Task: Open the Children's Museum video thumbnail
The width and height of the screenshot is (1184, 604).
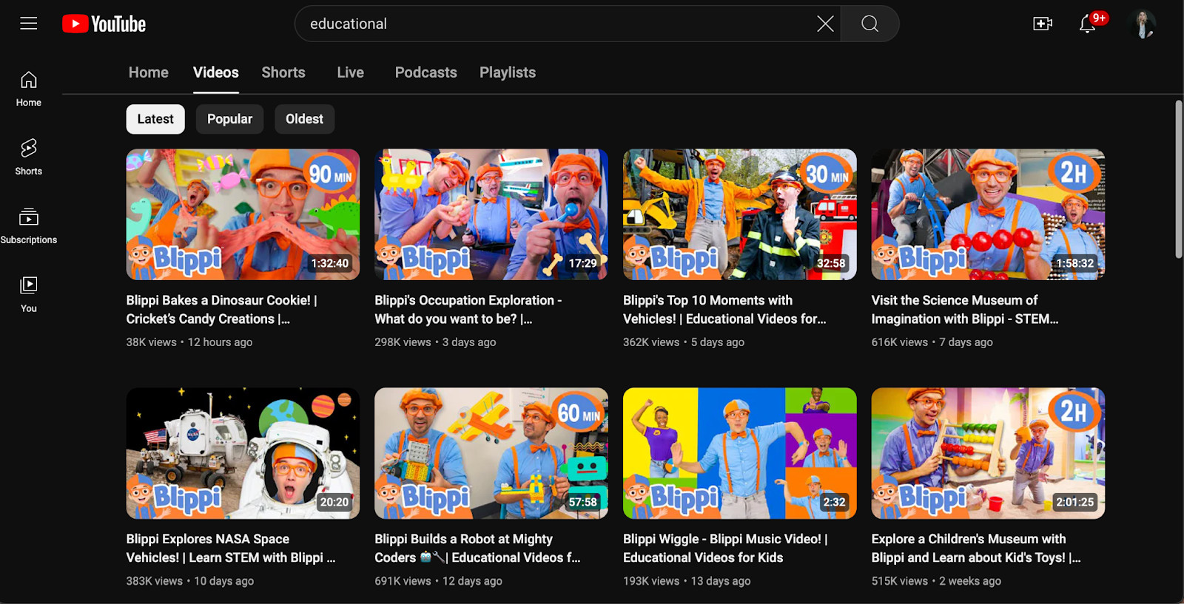Action: pos(988,453)
